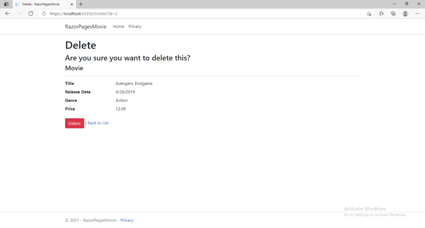Add page to favorites star icon
Screen dimensions: 425x228
coord(369,14)
